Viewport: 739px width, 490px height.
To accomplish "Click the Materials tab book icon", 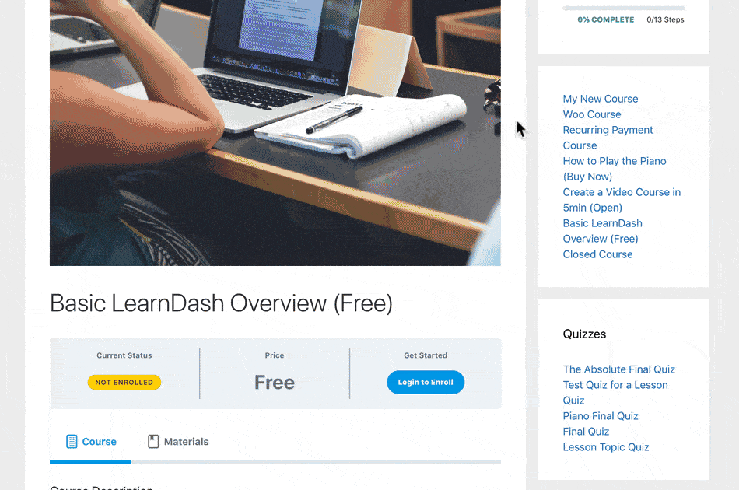I will (153, 442).
